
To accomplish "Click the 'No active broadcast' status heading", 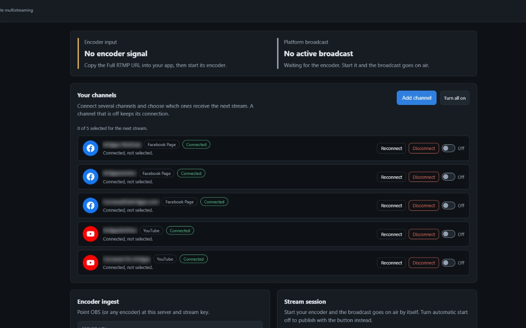I will click(318, 53).
